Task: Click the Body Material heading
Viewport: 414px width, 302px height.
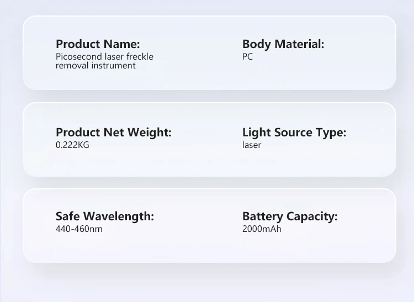Action: tap(283, 44)
